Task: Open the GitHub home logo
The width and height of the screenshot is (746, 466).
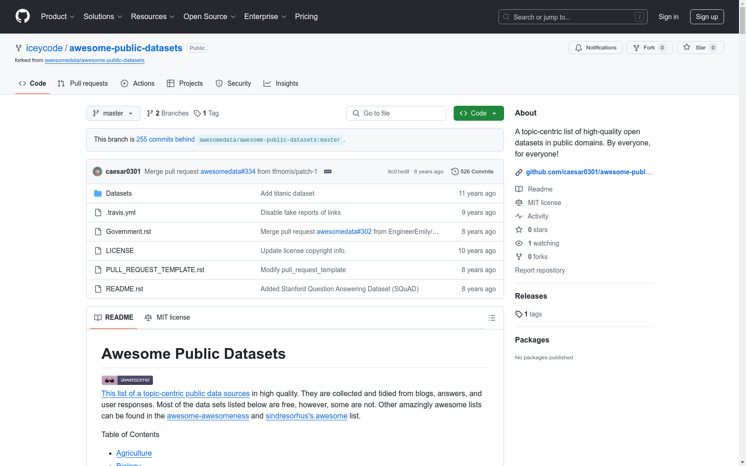Action: [22, 16]
